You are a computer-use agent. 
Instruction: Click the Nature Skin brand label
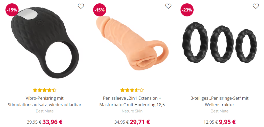132,111
